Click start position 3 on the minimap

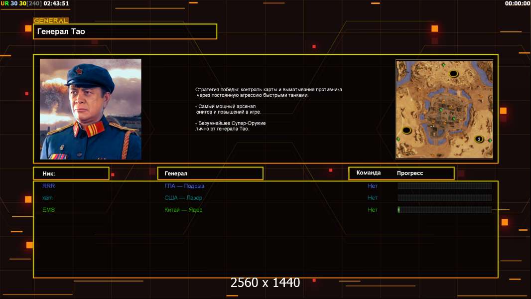pos(479,139)
